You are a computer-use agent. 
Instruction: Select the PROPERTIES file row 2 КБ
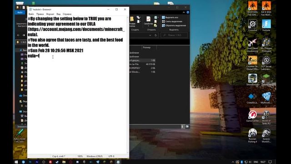[x=142, y=68]
